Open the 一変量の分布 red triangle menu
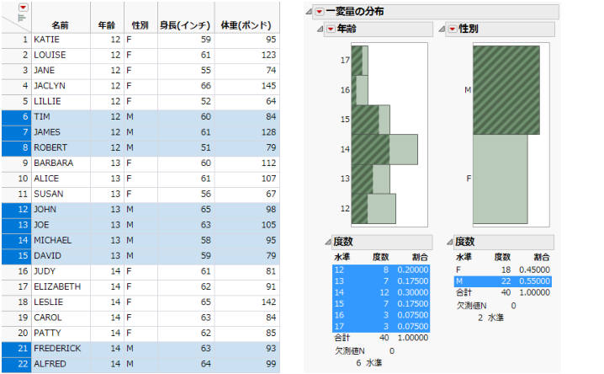The width and height of the screenshot is (604, 374). pos(320,12)
